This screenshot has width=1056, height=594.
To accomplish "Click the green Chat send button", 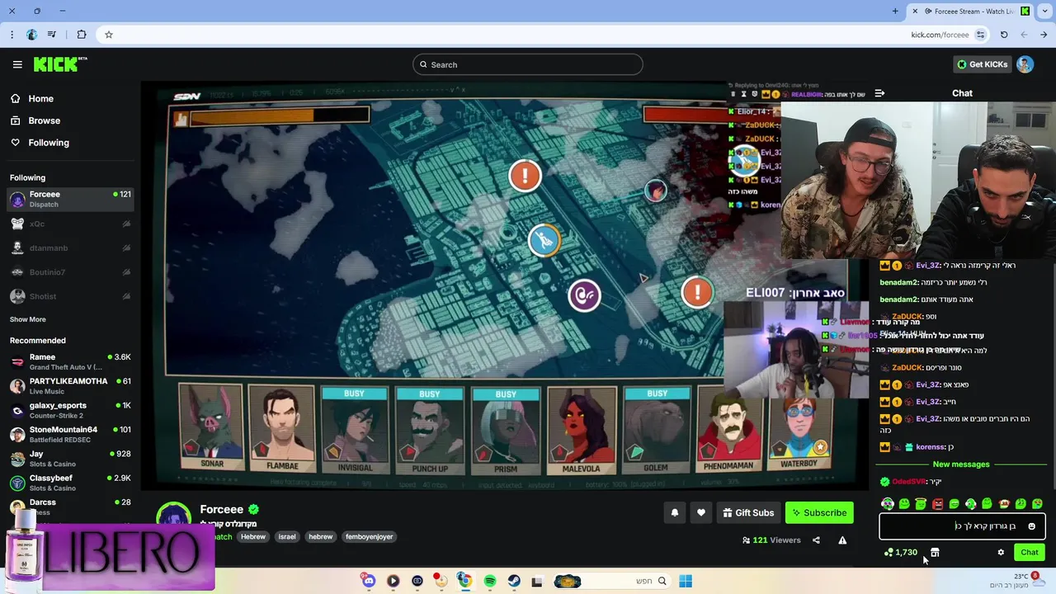I will (1030, 553).
